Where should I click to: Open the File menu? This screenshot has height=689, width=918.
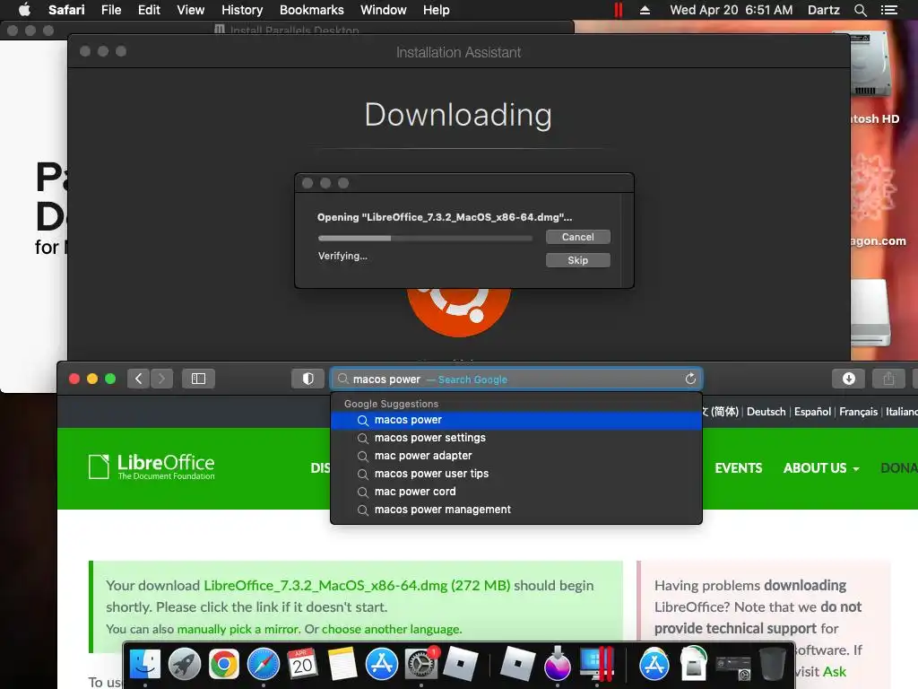click(x=110, y=10)
